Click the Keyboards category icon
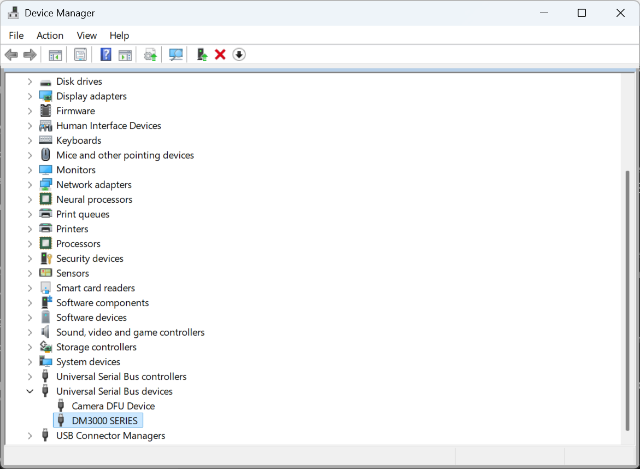Viewport: 640px width, 469px height. pyautogui.click(x=45, y=140)
